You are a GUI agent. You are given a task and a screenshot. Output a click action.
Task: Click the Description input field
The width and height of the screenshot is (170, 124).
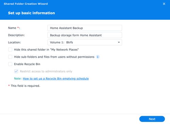[85, 35]
